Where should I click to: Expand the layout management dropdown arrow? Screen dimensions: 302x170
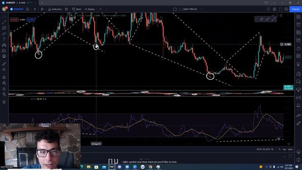point(201,9)
